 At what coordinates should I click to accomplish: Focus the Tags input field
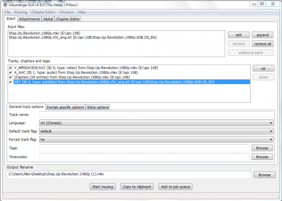point(144,148)
